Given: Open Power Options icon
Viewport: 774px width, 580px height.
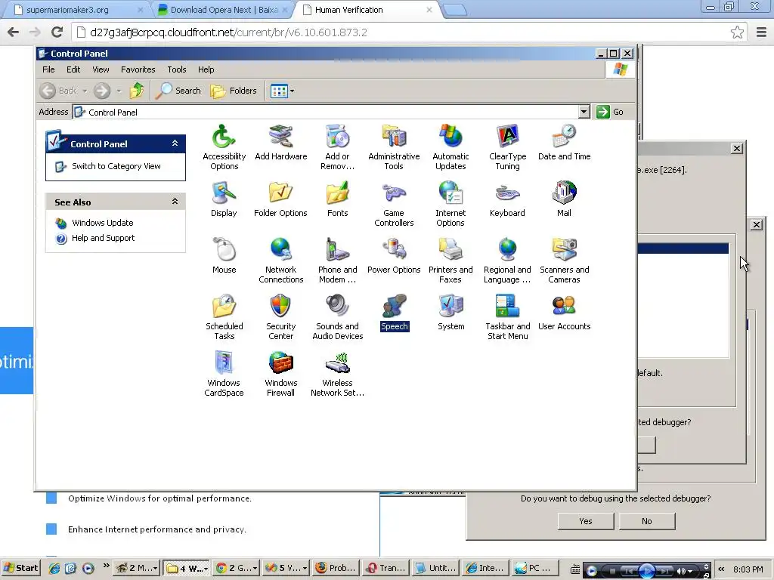Looking at the screenshot, I should (x=394, y=255).
